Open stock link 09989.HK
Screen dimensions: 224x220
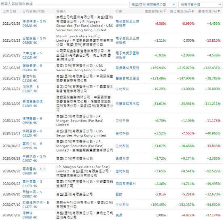point(30,217)
